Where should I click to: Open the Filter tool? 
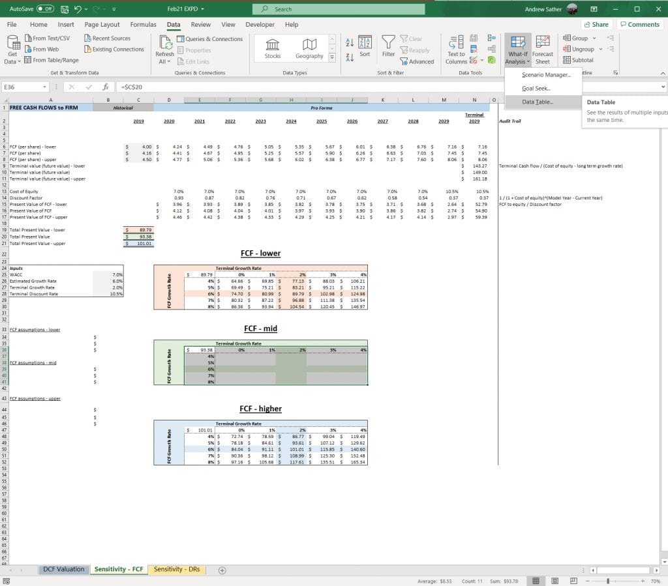tap(388, 47)
